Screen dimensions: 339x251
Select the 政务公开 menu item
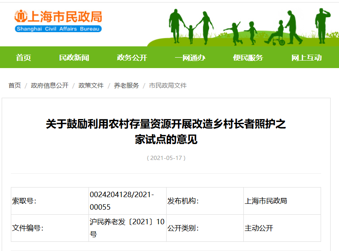point(132,58)
